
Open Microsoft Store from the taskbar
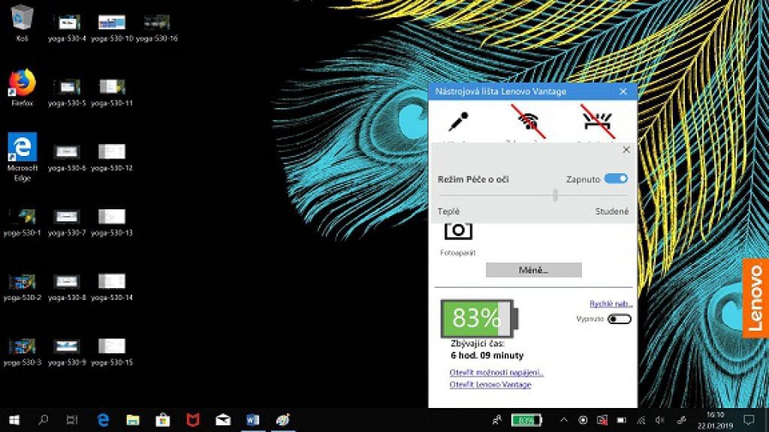pyautogui.click(x=163, y=420)
